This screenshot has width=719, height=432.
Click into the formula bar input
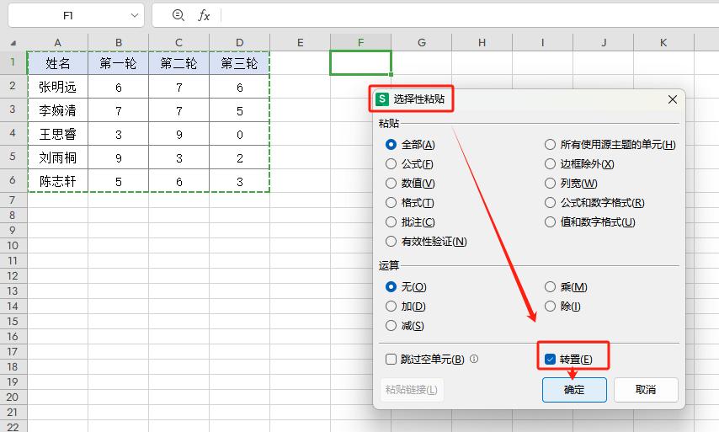pyautogui.click(x=470, y=16)
